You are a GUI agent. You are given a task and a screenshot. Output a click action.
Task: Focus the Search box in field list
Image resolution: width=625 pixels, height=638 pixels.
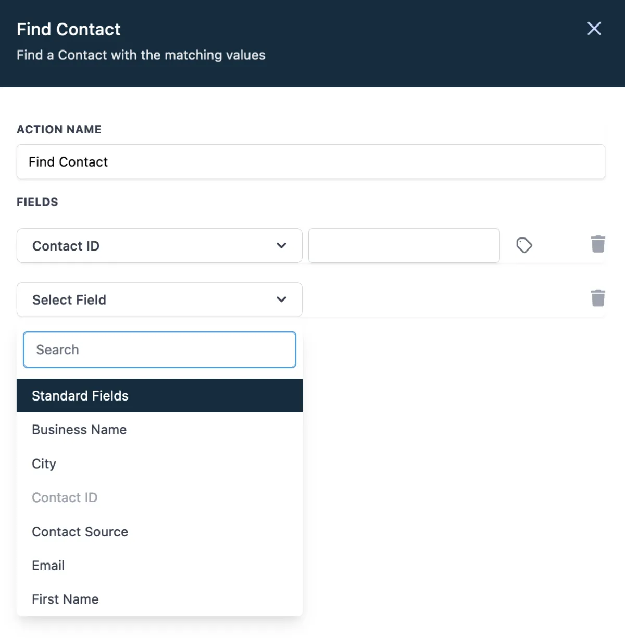click(159, 349)
